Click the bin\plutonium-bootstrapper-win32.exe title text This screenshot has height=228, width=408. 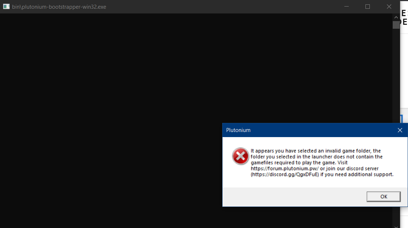[59, 7]
